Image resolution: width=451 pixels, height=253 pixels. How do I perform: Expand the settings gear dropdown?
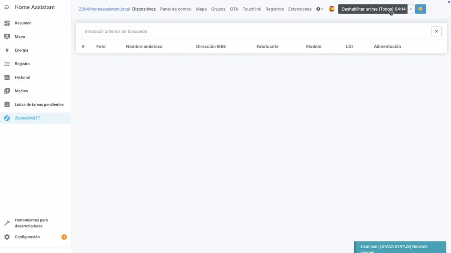(319, 9)
